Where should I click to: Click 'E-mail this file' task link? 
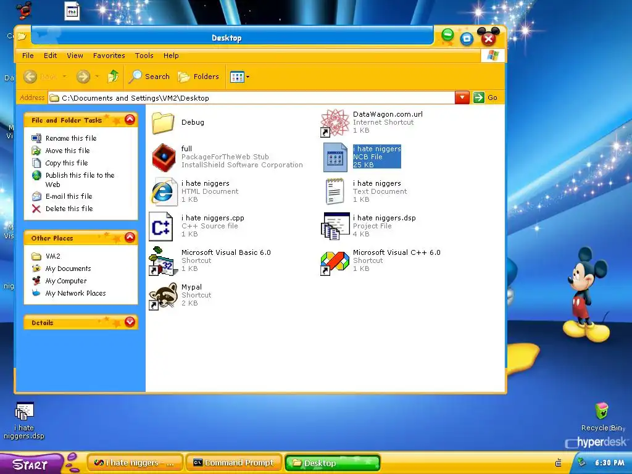pyautogui.click(x=69, y=196)
